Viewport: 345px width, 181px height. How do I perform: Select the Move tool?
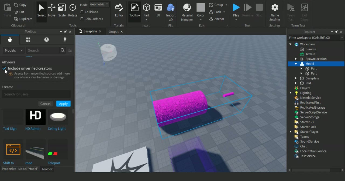pyautogui.click(x=51, y=10)
